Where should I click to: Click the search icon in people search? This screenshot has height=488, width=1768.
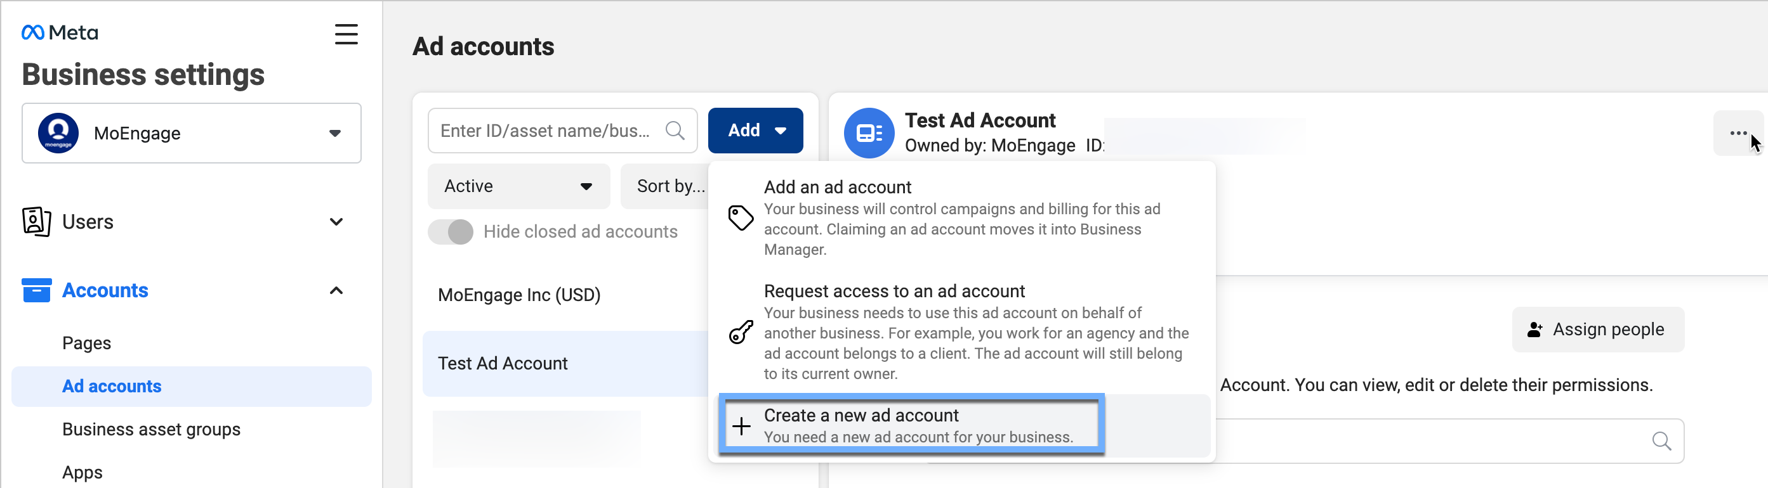pyautogui.click(x=1661, y=440)
